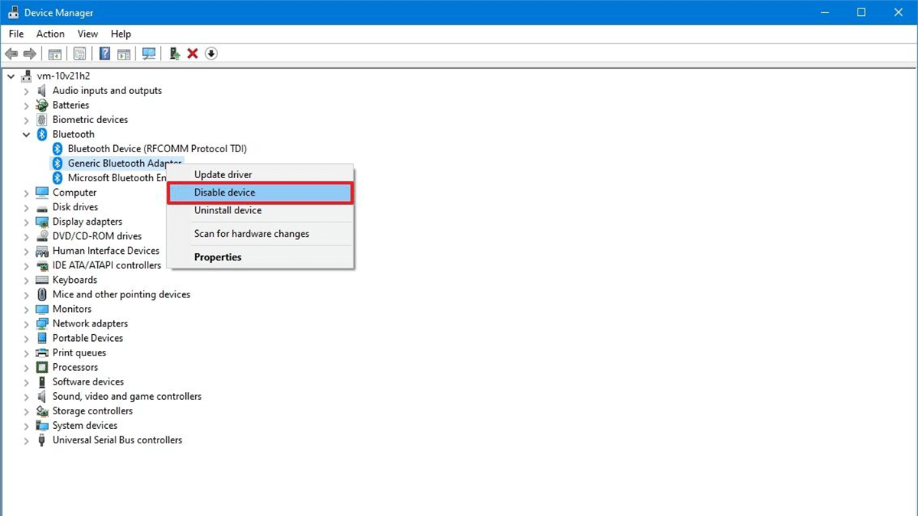Click the blue Help question-mark toolbar icon
Viewport: 918px width, 516px height.
(x=105, y=54)
